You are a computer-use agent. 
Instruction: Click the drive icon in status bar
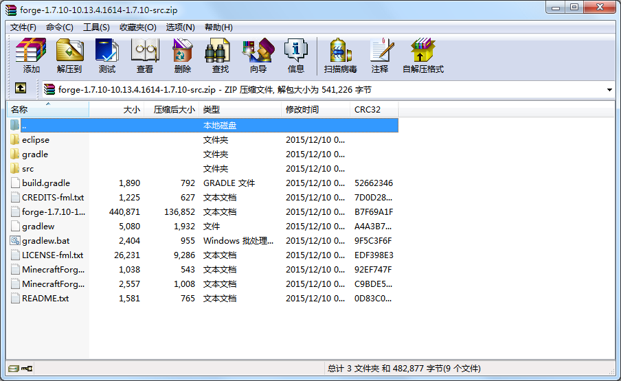(x=14, y=369)
